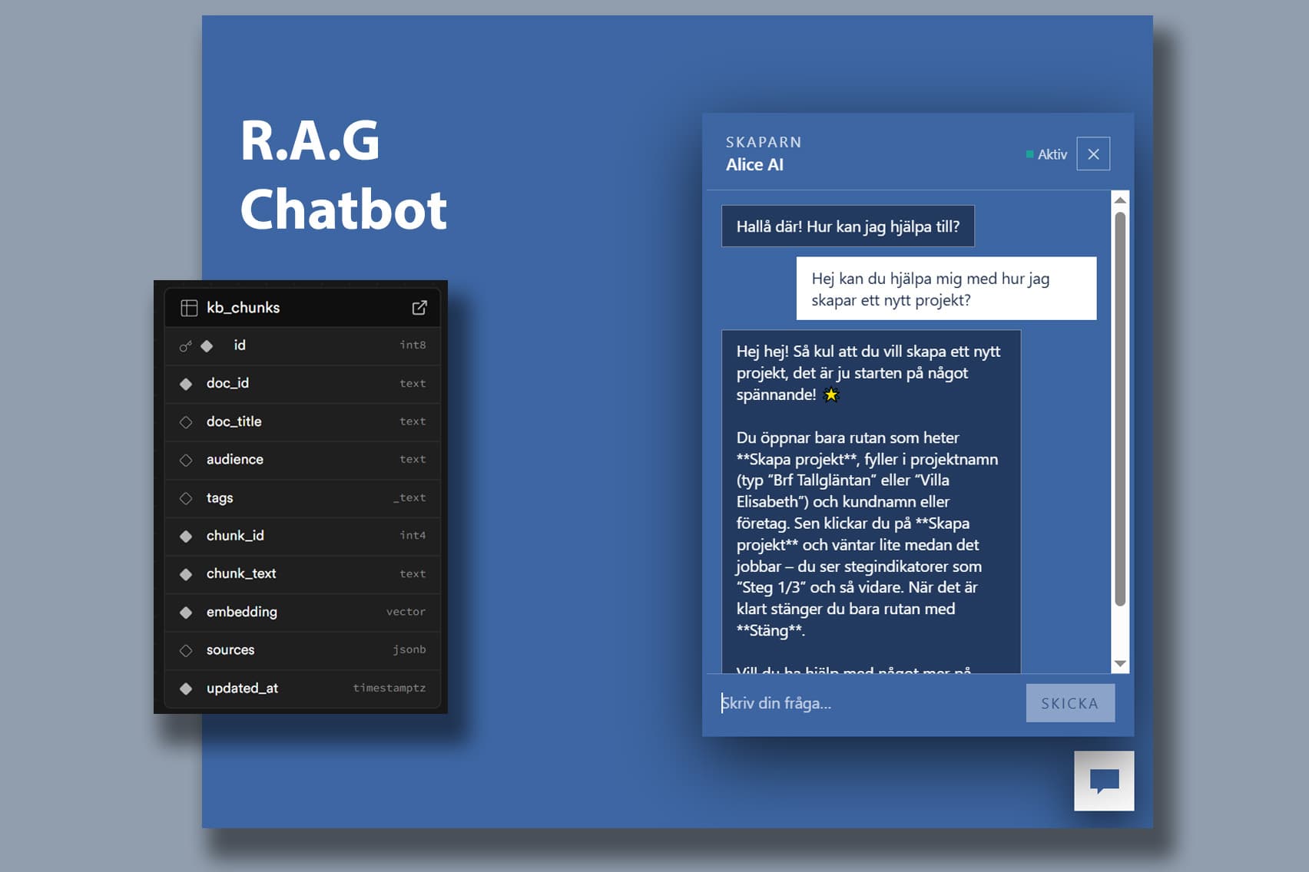
Task: Click the hollow diamond beside tags column
Action: click(x=186, y=498)
